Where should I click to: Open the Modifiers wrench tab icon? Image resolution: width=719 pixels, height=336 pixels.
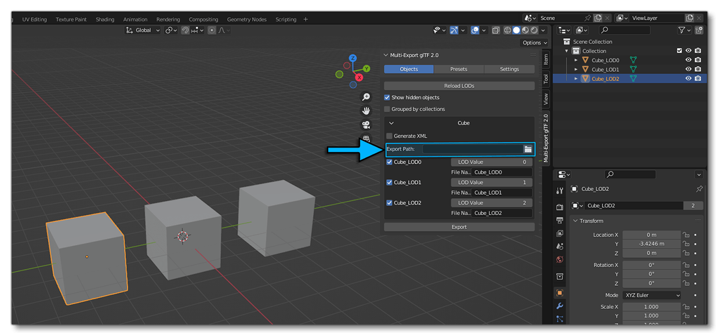560,306
